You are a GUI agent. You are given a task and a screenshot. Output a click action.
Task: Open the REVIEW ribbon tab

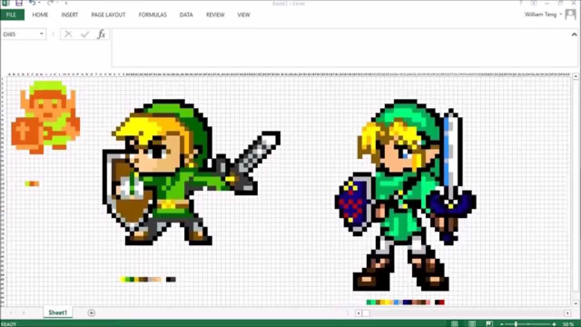tap(215, 15)
